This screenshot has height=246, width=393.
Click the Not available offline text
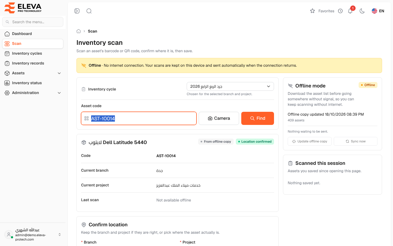[174, 200]
